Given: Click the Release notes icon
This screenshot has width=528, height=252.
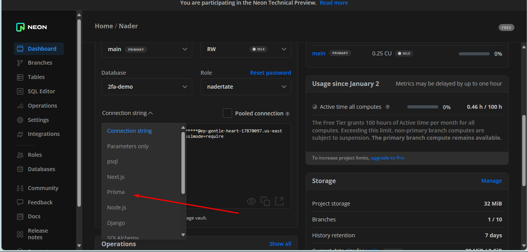Looking at the screenshot, I should (x=20, y=234).
